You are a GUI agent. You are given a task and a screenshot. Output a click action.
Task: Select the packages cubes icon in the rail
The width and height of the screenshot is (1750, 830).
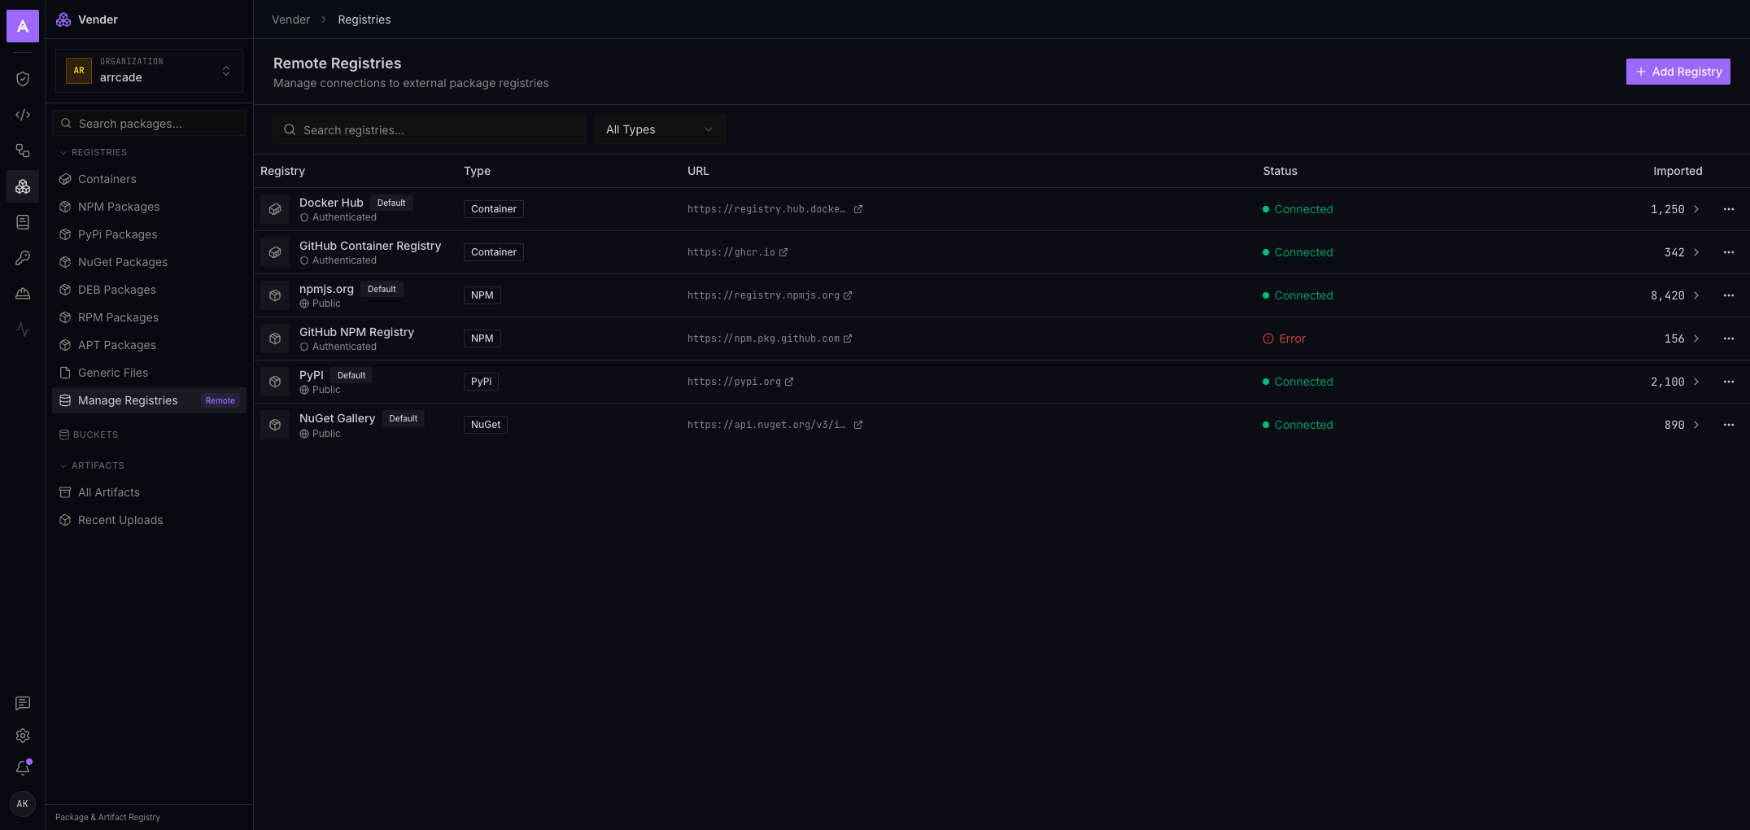[23, 186]
